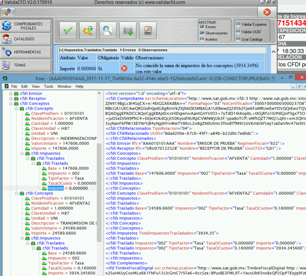Select 'Unidad = UNI' in second concept
Viewport: 306px width, 276px height.
point(44,218)
